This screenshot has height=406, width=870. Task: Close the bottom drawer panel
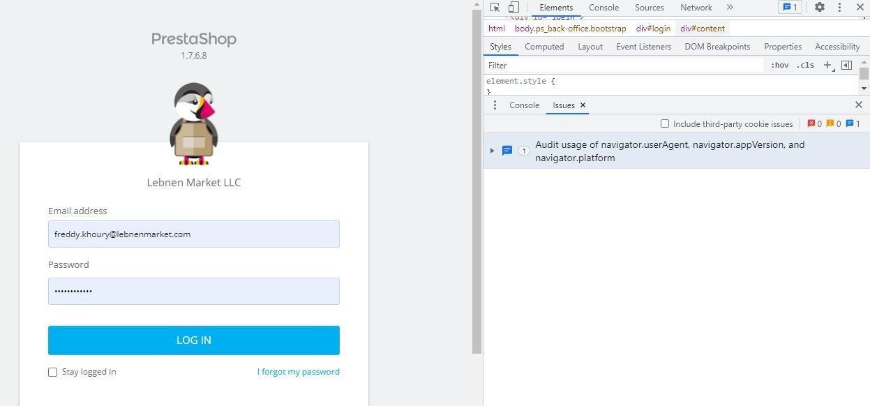tap(859, 105)
